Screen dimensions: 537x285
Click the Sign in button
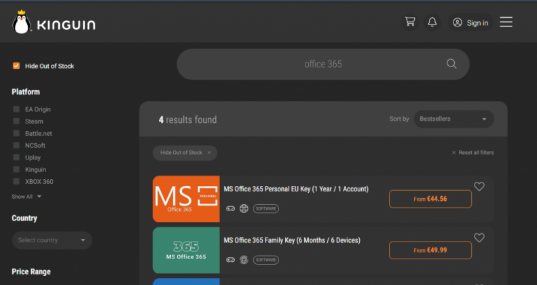(x=470, y=22)
